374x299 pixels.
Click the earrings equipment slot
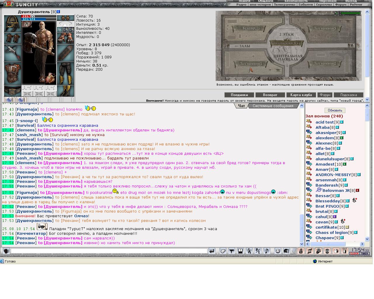tap(65, 18)
